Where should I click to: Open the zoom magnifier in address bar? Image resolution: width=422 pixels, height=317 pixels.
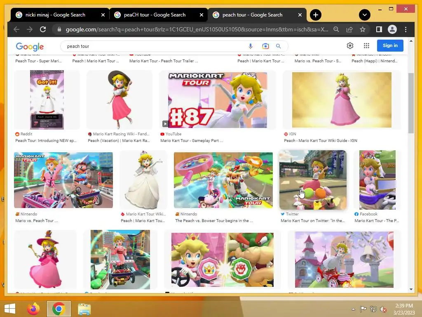click(x=336, y=29)
